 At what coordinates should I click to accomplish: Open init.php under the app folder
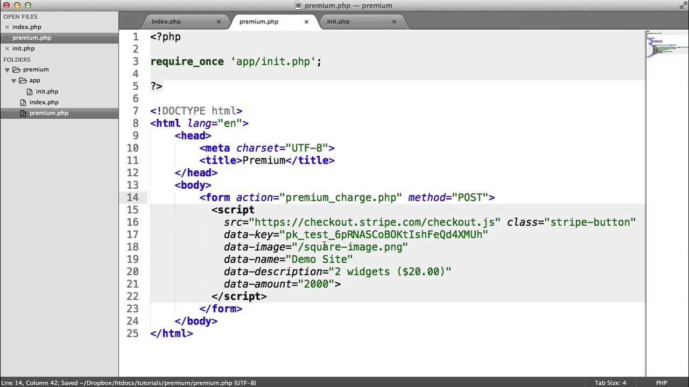tap(47, 91)
